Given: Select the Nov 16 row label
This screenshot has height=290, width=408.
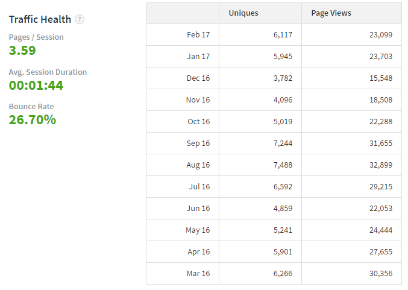Looking at the screenshot, I should [x=198, y=99].
